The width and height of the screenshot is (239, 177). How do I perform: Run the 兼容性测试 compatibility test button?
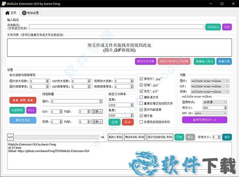click(23, 120)
